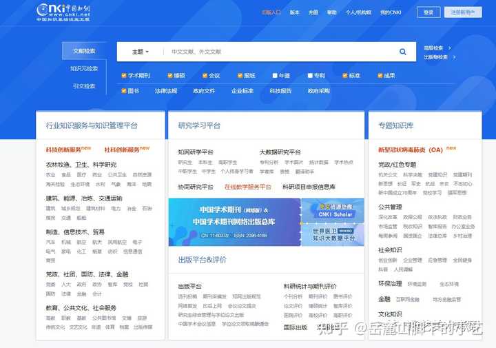Open the 政府采购 database link

coord(319,91)
